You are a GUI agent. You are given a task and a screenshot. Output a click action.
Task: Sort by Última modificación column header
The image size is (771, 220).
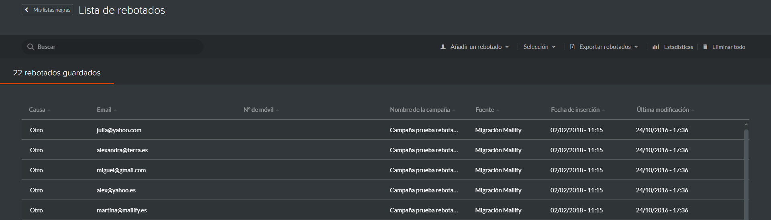coord(663,110)
